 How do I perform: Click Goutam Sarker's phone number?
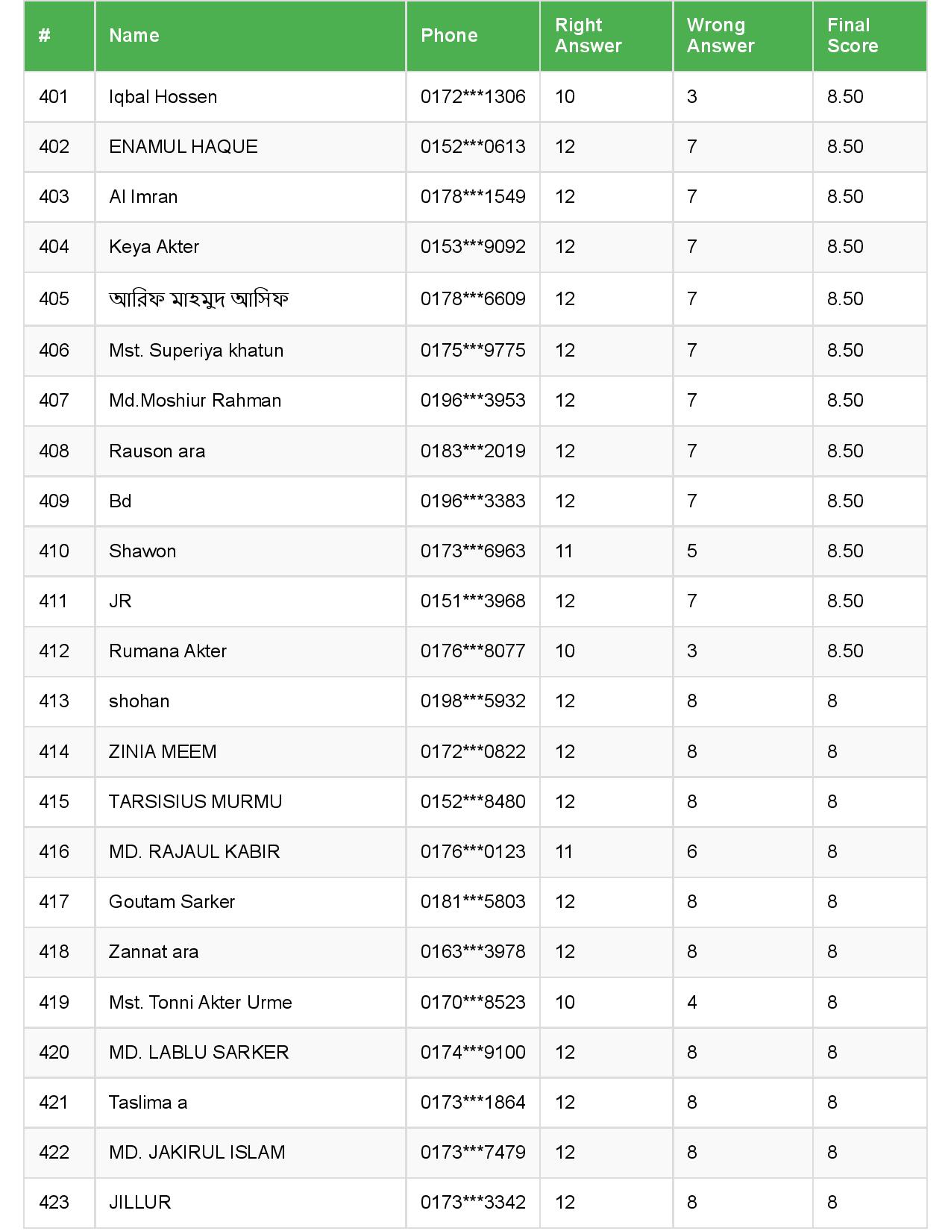[x=473, y=902]
